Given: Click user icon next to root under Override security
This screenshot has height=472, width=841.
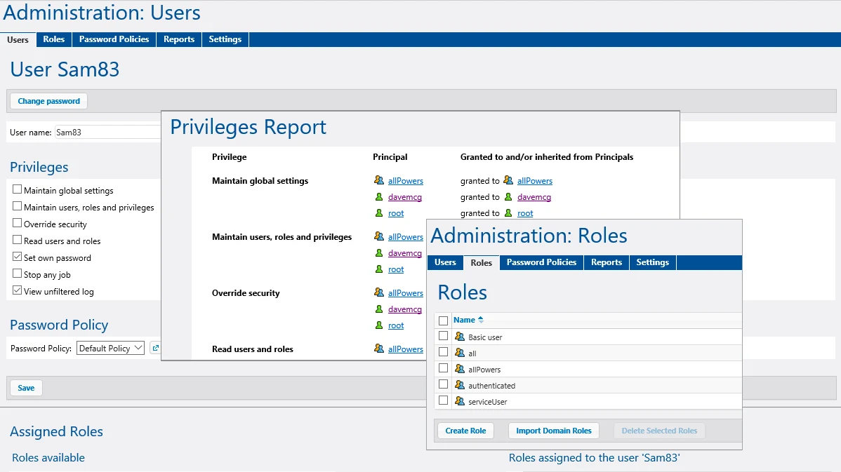Looking at the screenshot, I should (379, 325).
